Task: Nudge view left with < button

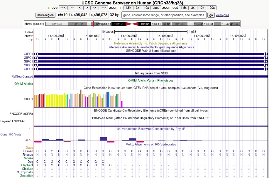Action: [79, 8]
